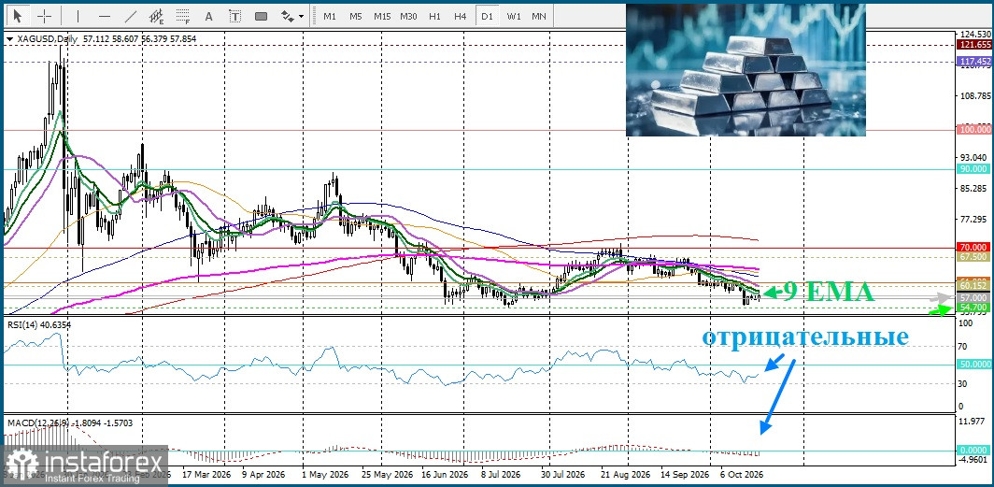994x487 pixels.
Task: Click the active D1 timeframe button
Action: (487, 17)
